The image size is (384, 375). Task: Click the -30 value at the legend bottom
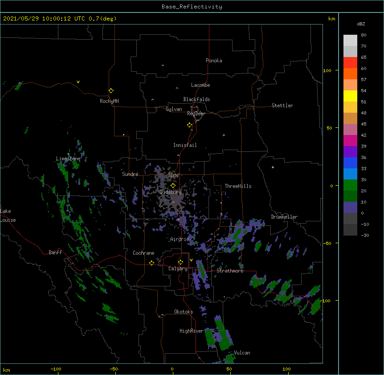coord(365,235)
